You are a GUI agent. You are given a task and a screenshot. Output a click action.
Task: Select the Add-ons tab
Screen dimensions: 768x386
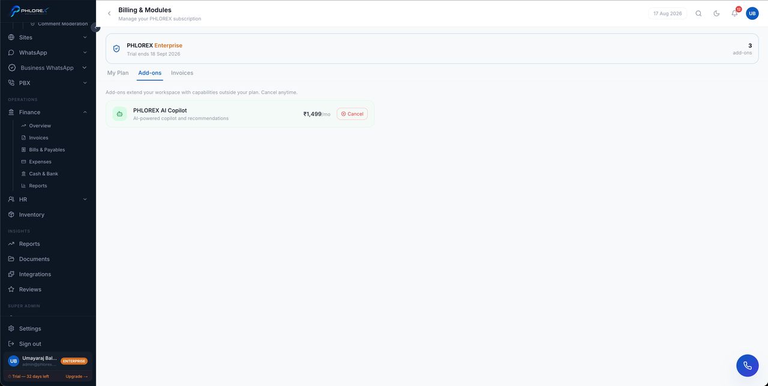[150, 73]
